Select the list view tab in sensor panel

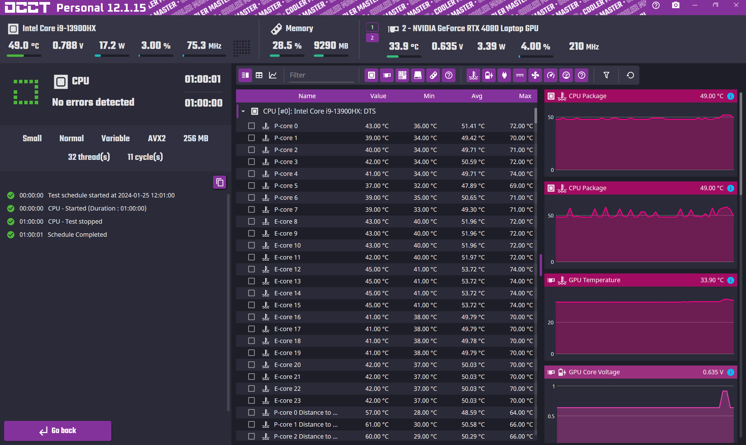(x=245, y=75)
